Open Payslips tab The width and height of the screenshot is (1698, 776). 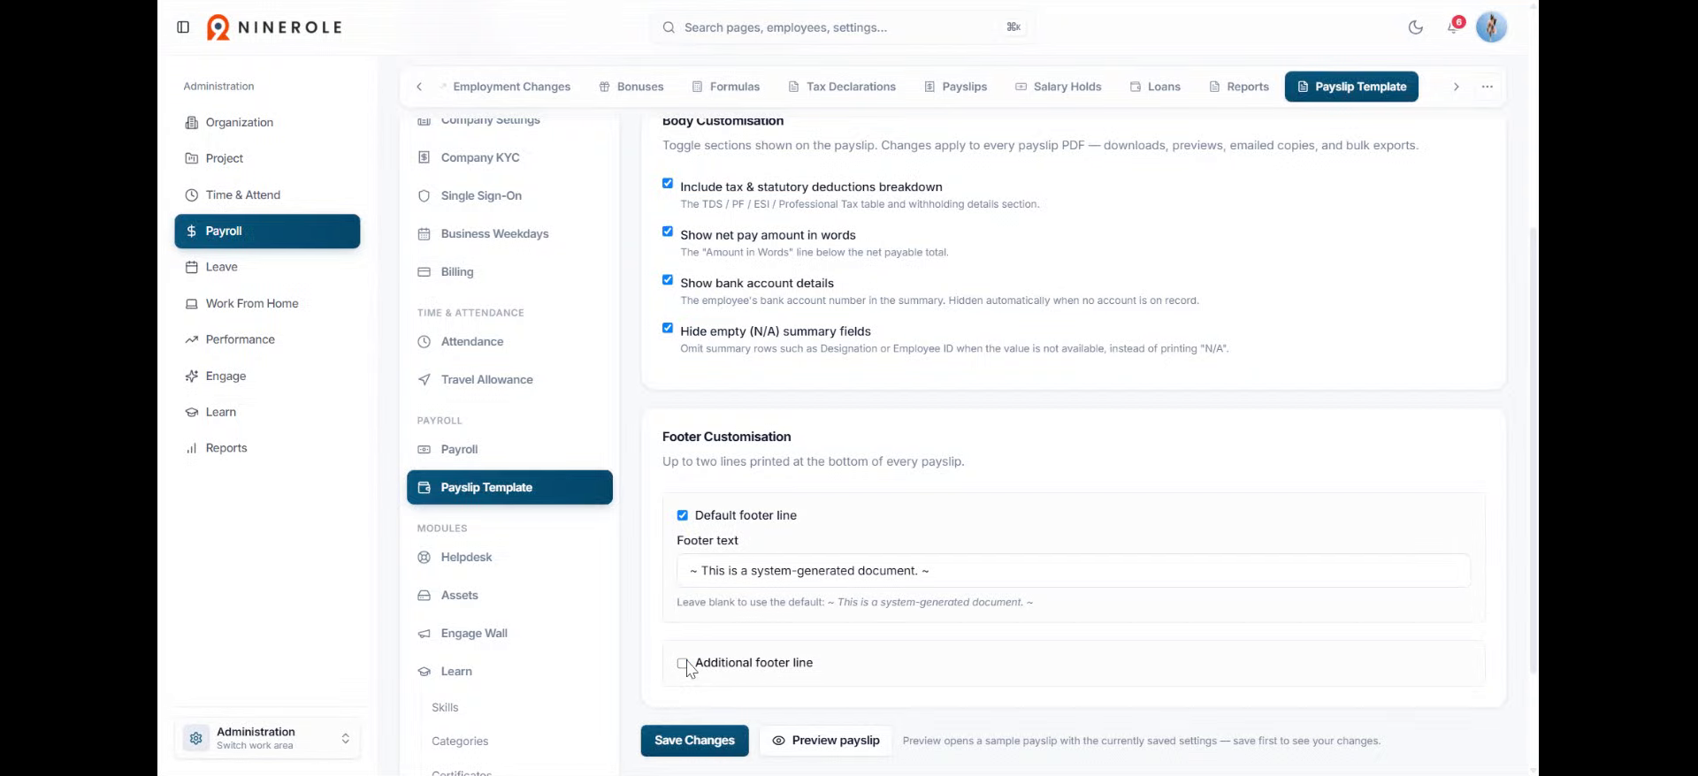[x=955, y=87]
